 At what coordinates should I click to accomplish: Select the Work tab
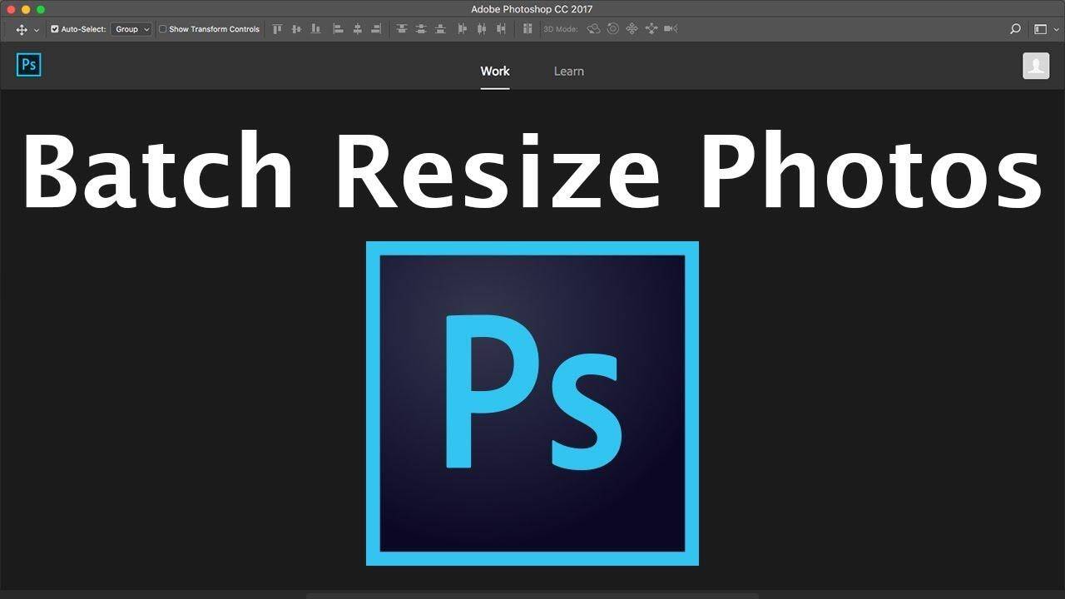click(x=495, y=71)
